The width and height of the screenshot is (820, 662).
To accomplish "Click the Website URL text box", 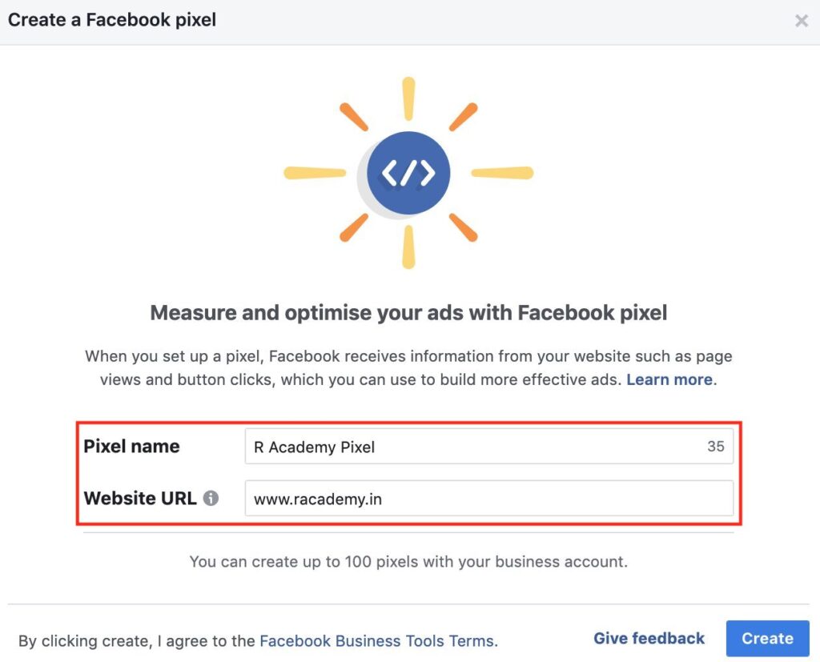I will point(488,498).
